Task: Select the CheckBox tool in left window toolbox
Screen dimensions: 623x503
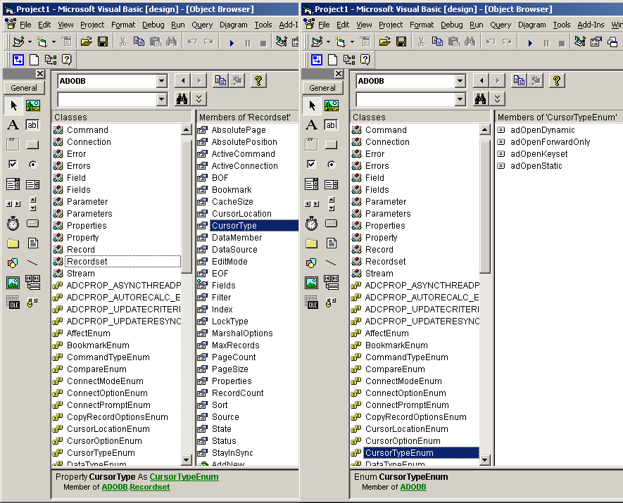Action: (x=13, y=165)
